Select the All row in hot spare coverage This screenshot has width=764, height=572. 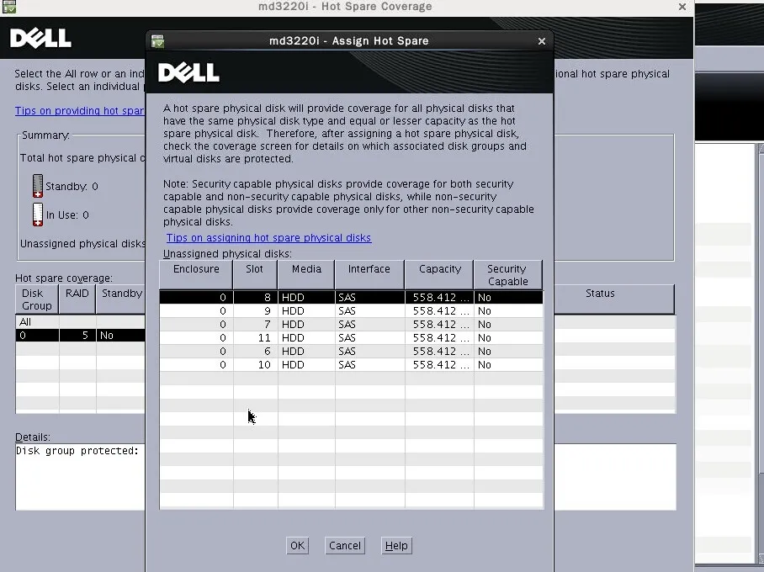[x=81, y=322]
